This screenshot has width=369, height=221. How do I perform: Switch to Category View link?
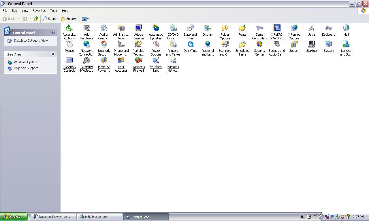(31, 41)
